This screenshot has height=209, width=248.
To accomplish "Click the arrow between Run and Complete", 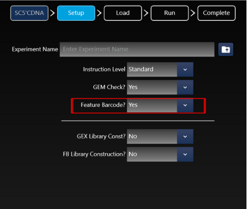I will [193, 13].
